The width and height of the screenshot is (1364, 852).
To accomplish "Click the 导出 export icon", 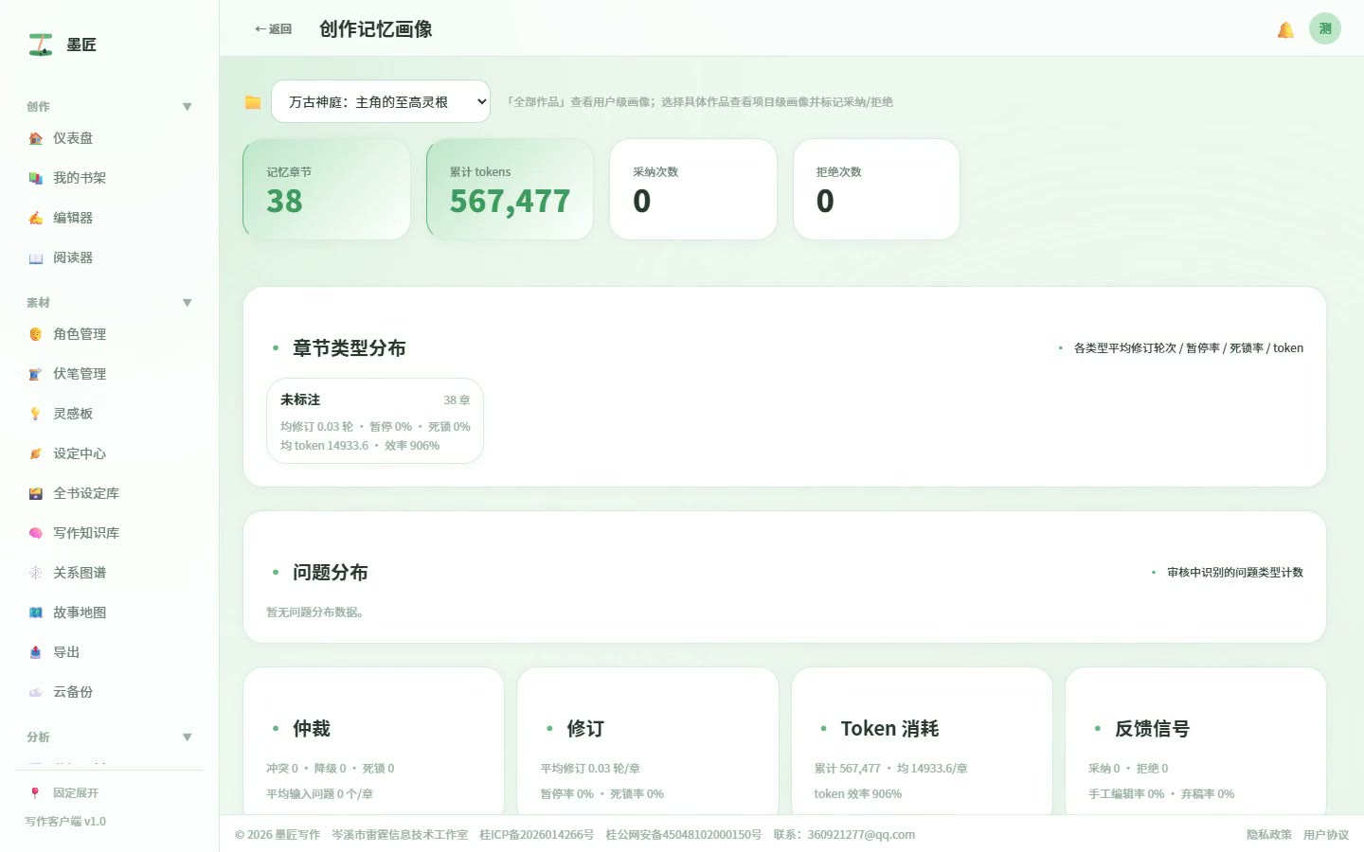I will [35, 652].
